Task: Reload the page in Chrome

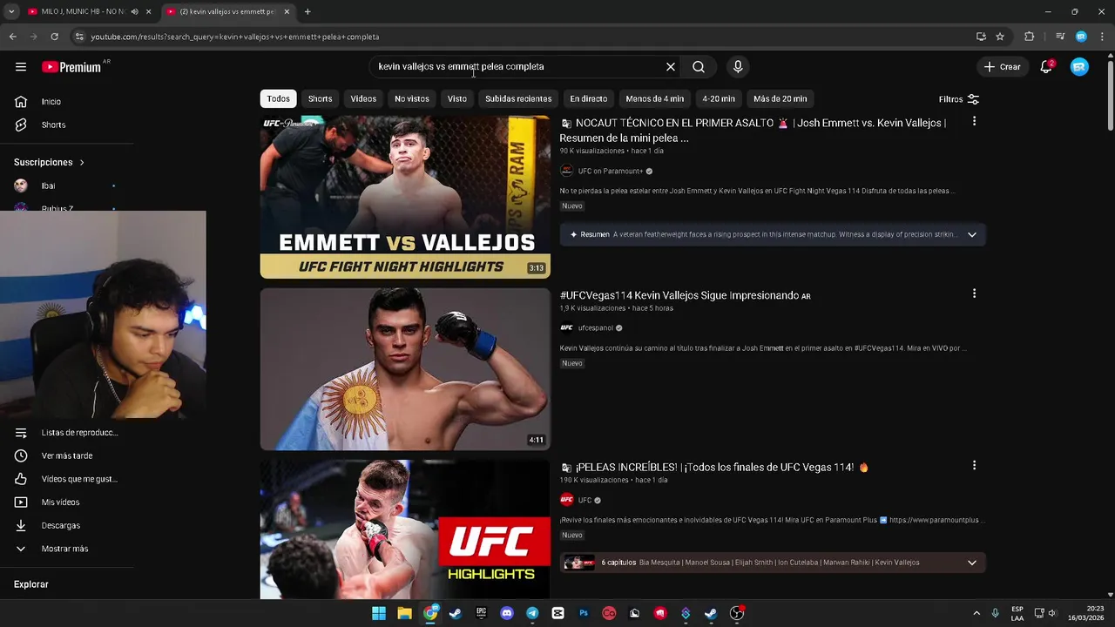Action: tap(54, 37)
